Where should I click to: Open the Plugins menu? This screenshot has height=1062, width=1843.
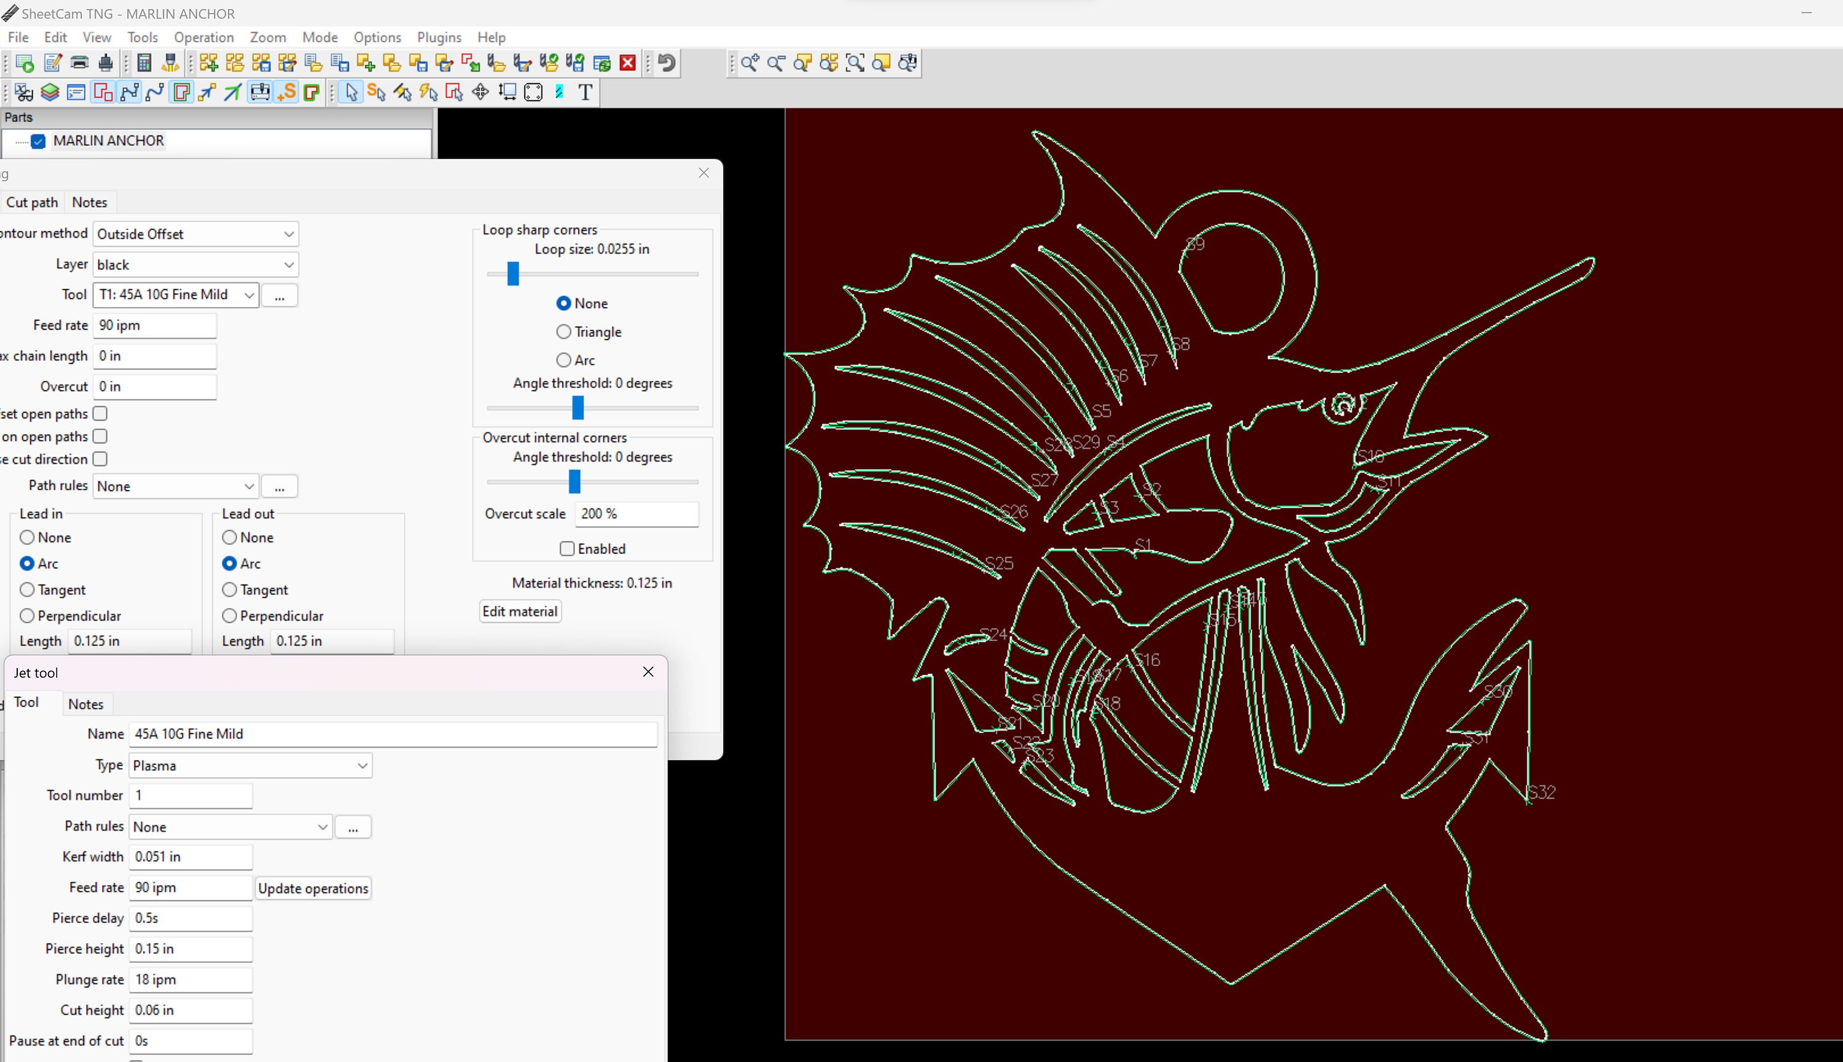click(x=439, y=37)
